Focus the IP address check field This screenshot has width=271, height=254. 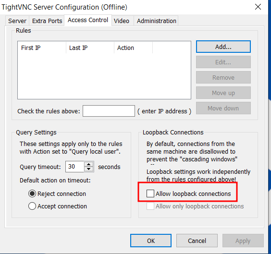109,111
